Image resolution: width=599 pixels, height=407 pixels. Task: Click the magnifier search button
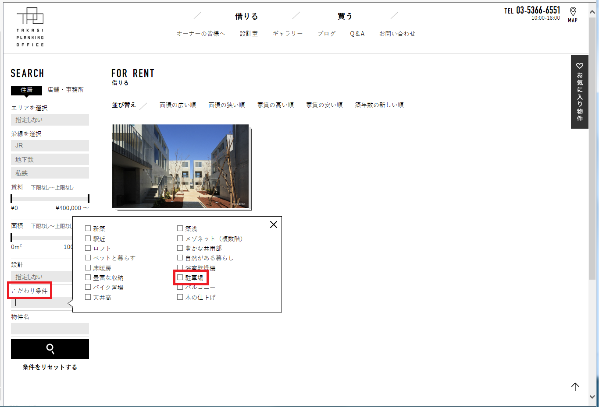[x=50, y=349]
